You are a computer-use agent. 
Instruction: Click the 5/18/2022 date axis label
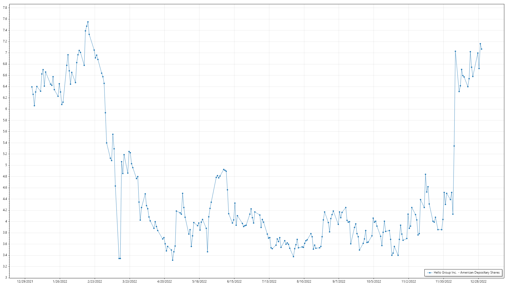[199, 281]
